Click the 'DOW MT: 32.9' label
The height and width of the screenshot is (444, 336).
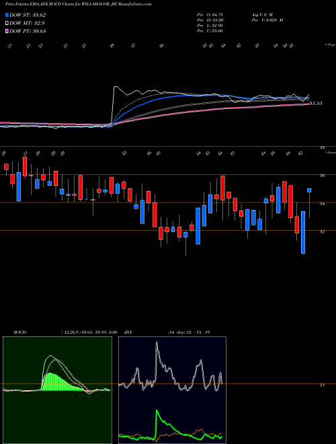pos(27,23)
